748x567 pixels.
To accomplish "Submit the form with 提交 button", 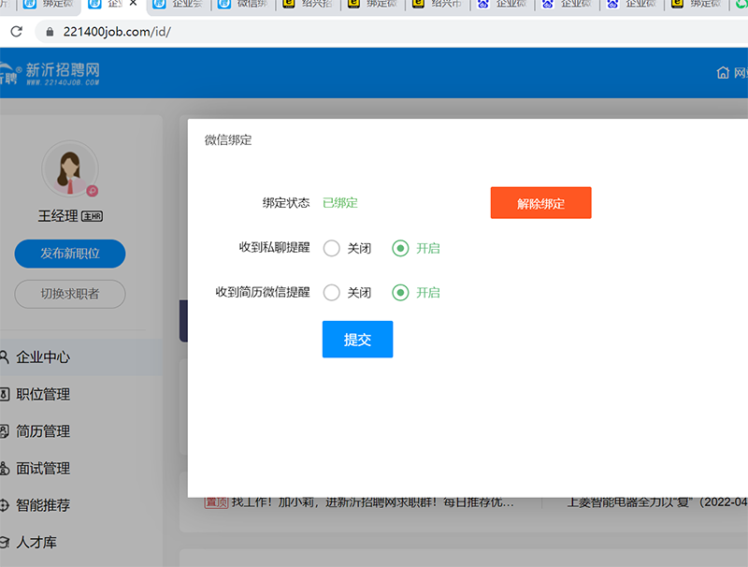I will tap(357, 340).
